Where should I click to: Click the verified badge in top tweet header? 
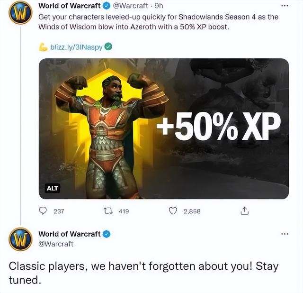coord(106,6)
